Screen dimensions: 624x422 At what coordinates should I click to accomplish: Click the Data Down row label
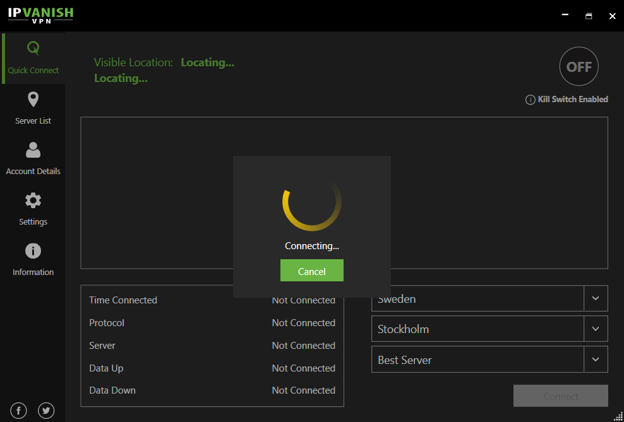point(112,390)
